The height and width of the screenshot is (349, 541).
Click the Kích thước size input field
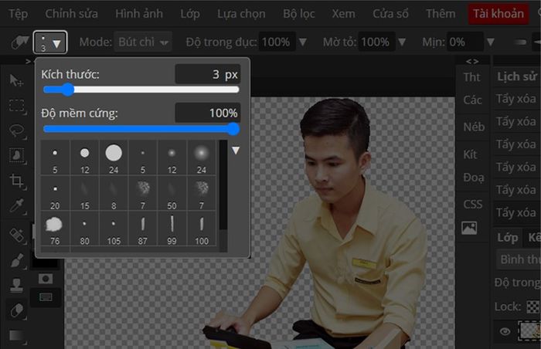click(208, 74)
